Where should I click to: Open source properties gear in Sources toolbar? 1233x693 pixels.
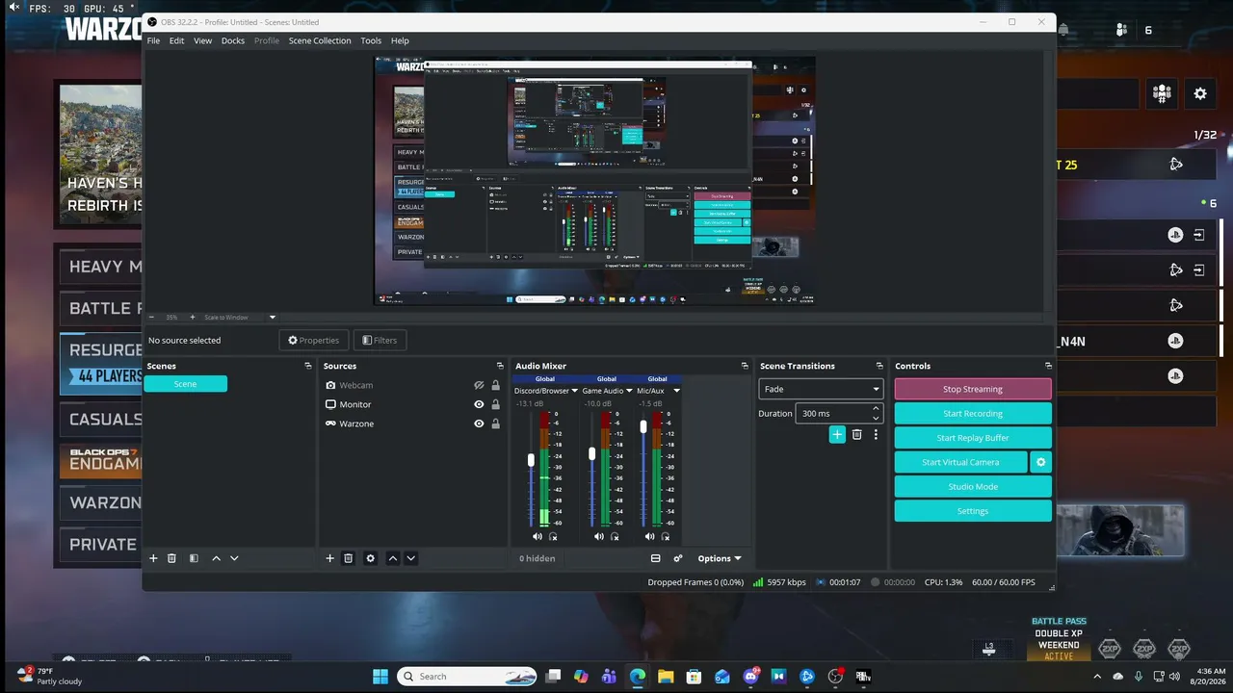click(370, 558)
